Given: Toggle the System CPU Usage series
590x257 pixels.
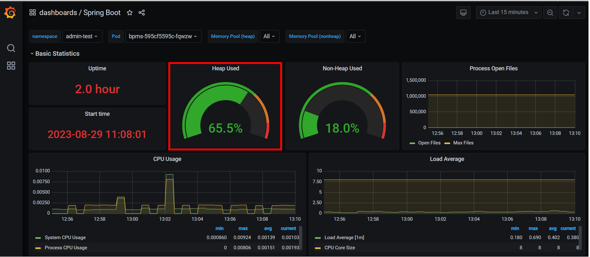Looking at the screenshot, I should [x=65, y=238].
